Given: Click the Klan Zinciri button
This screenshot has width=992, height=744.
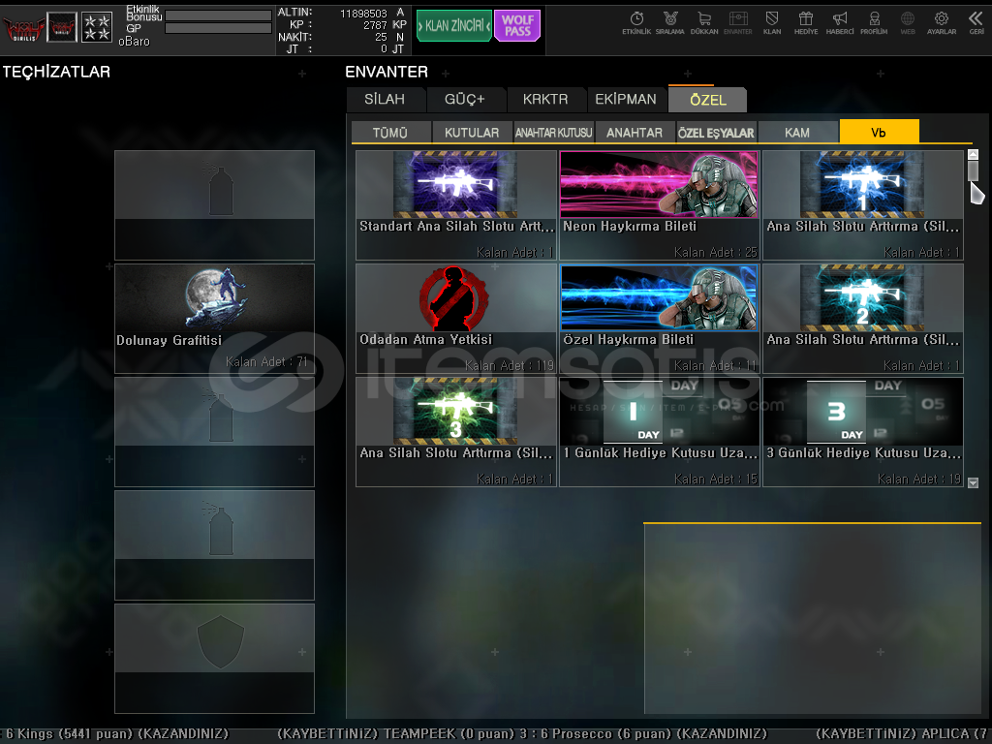Looking at the screenshot, I should click(454, 26).
